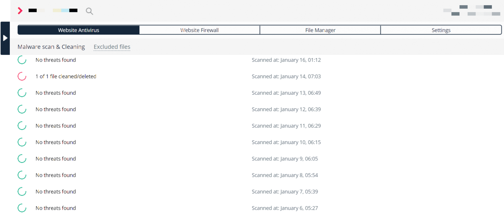Viewport: 504px width, 216px height.
Task: Expand the dark sidebar arrow panel
Action: pos(5,38)
